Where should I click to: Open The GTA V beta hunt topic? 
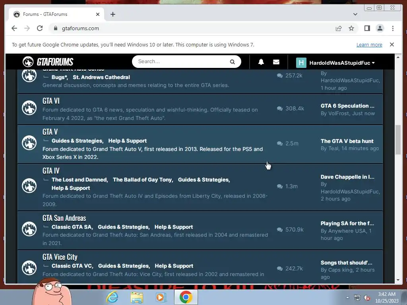[347, 141]
